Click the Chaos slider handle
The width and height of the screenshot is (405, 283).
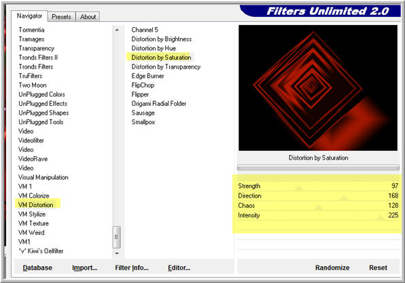[x=319, y=208]
